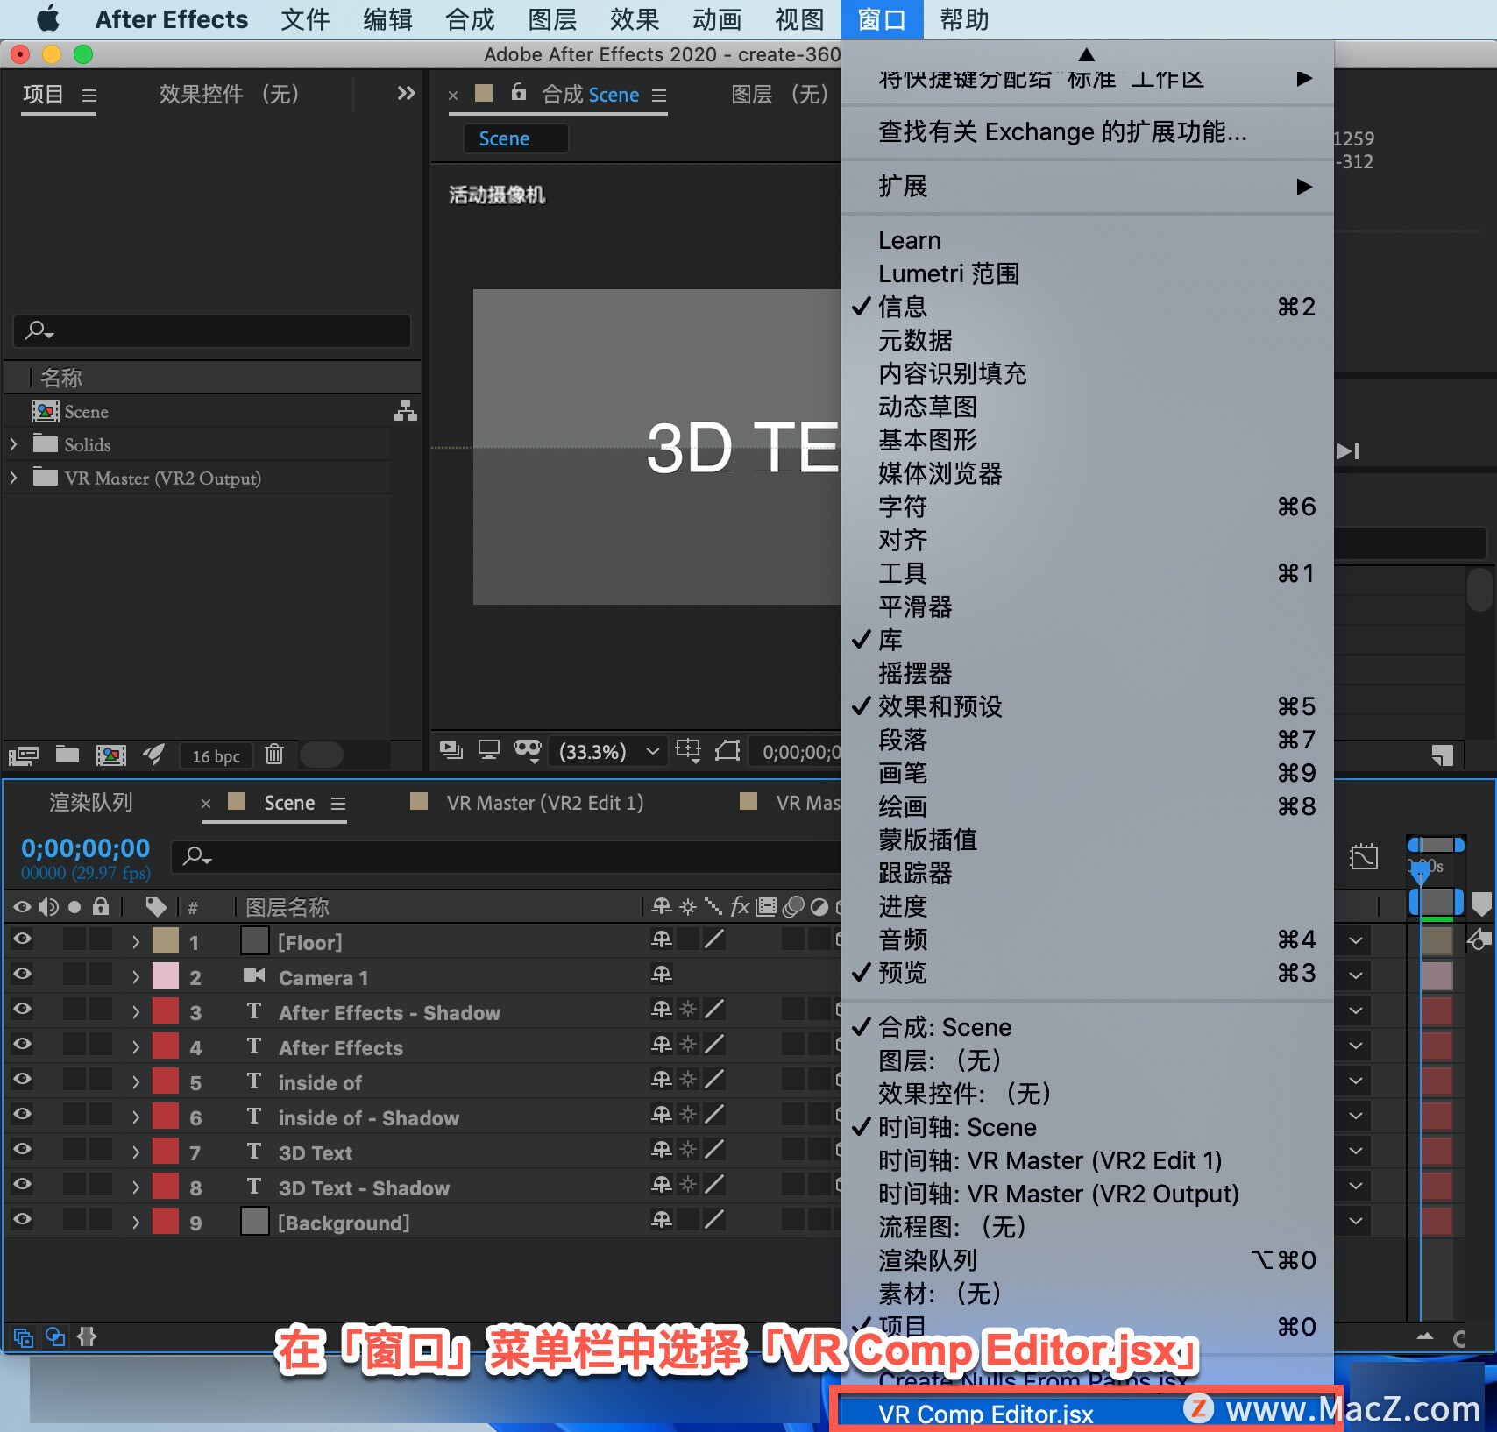The height and width of the screenshot is (1432, 1497).
Task: Click the timeline layer search field
Action: tap(506, 856)
